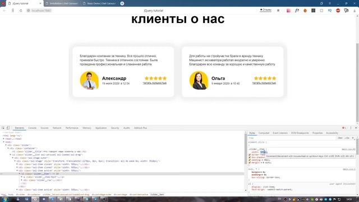Screen dimensions: 359x202
Task: Uncheck the border-radius property checkbox
Action: point(250,155)
